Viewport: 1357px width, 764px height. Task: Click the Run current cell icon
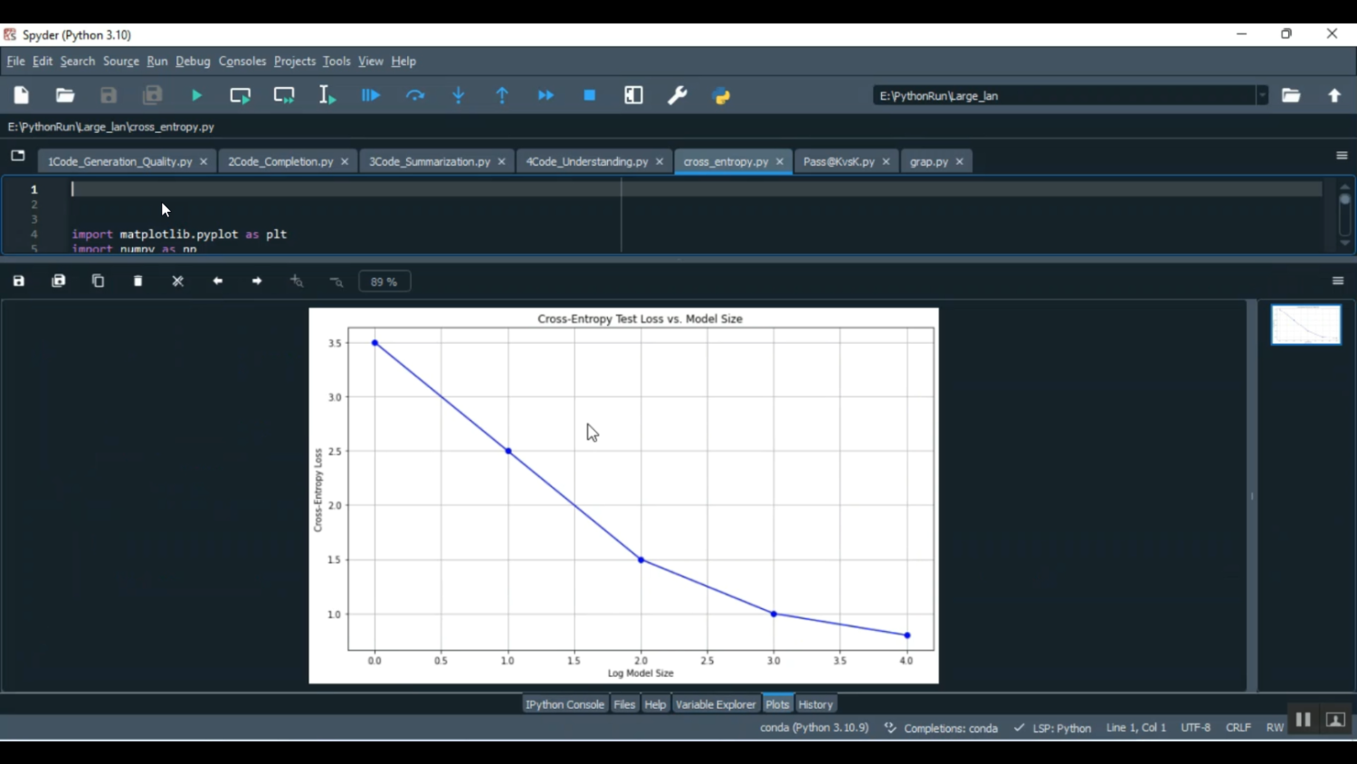click(241, 96)
